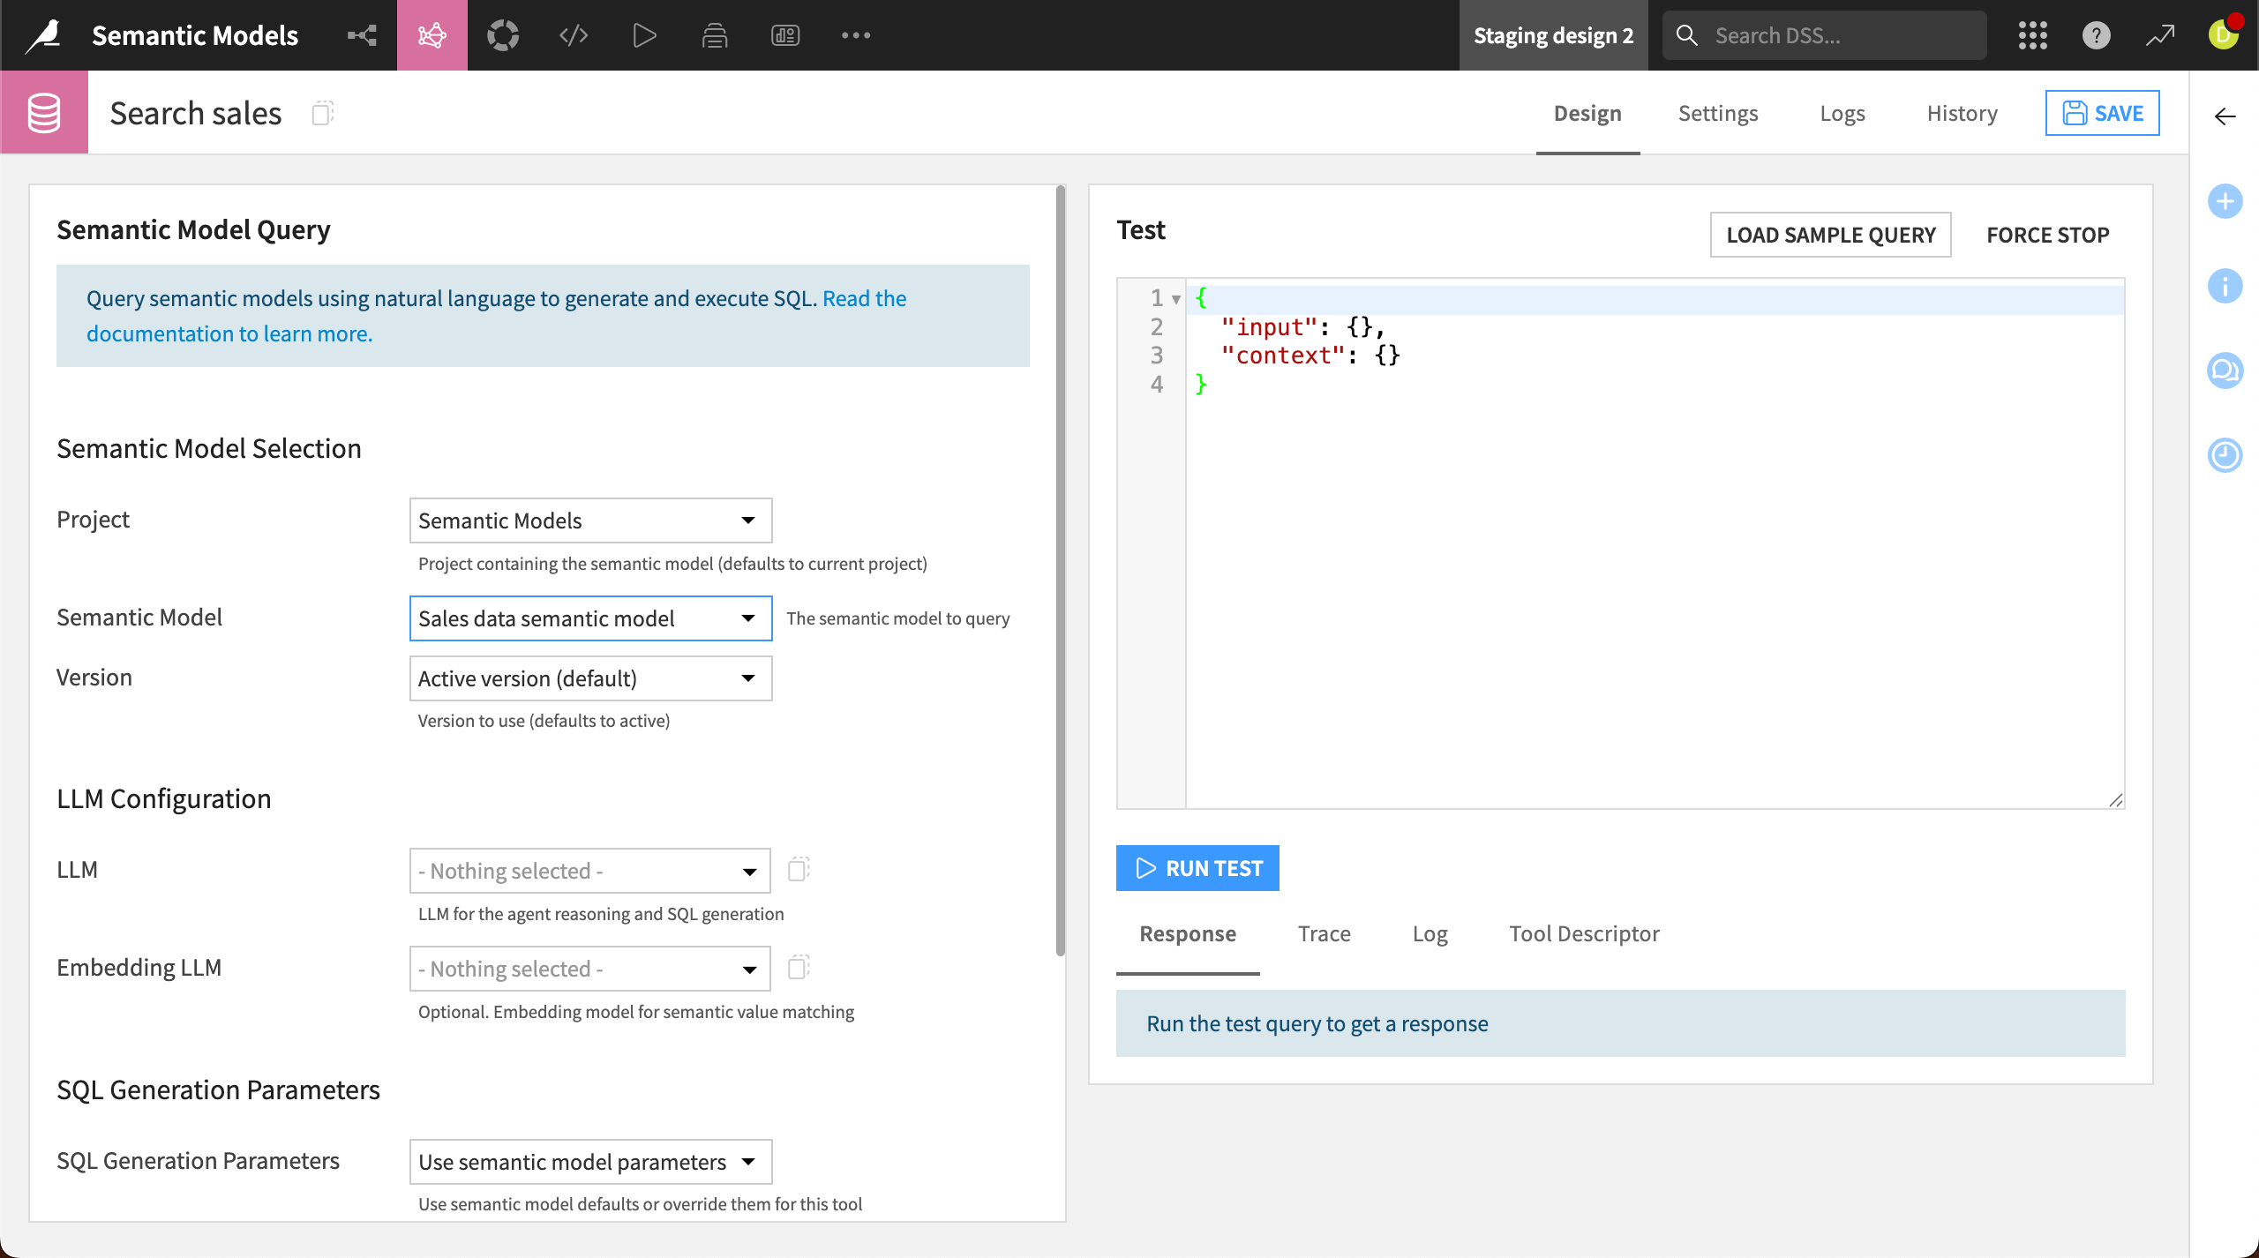Click LOAD SAMPLE QUERY
The width and height of the screenshot is (2259, 1258).
(x=1829, y=235)
